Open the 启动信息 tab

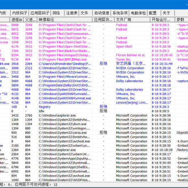tap(102, 13)
